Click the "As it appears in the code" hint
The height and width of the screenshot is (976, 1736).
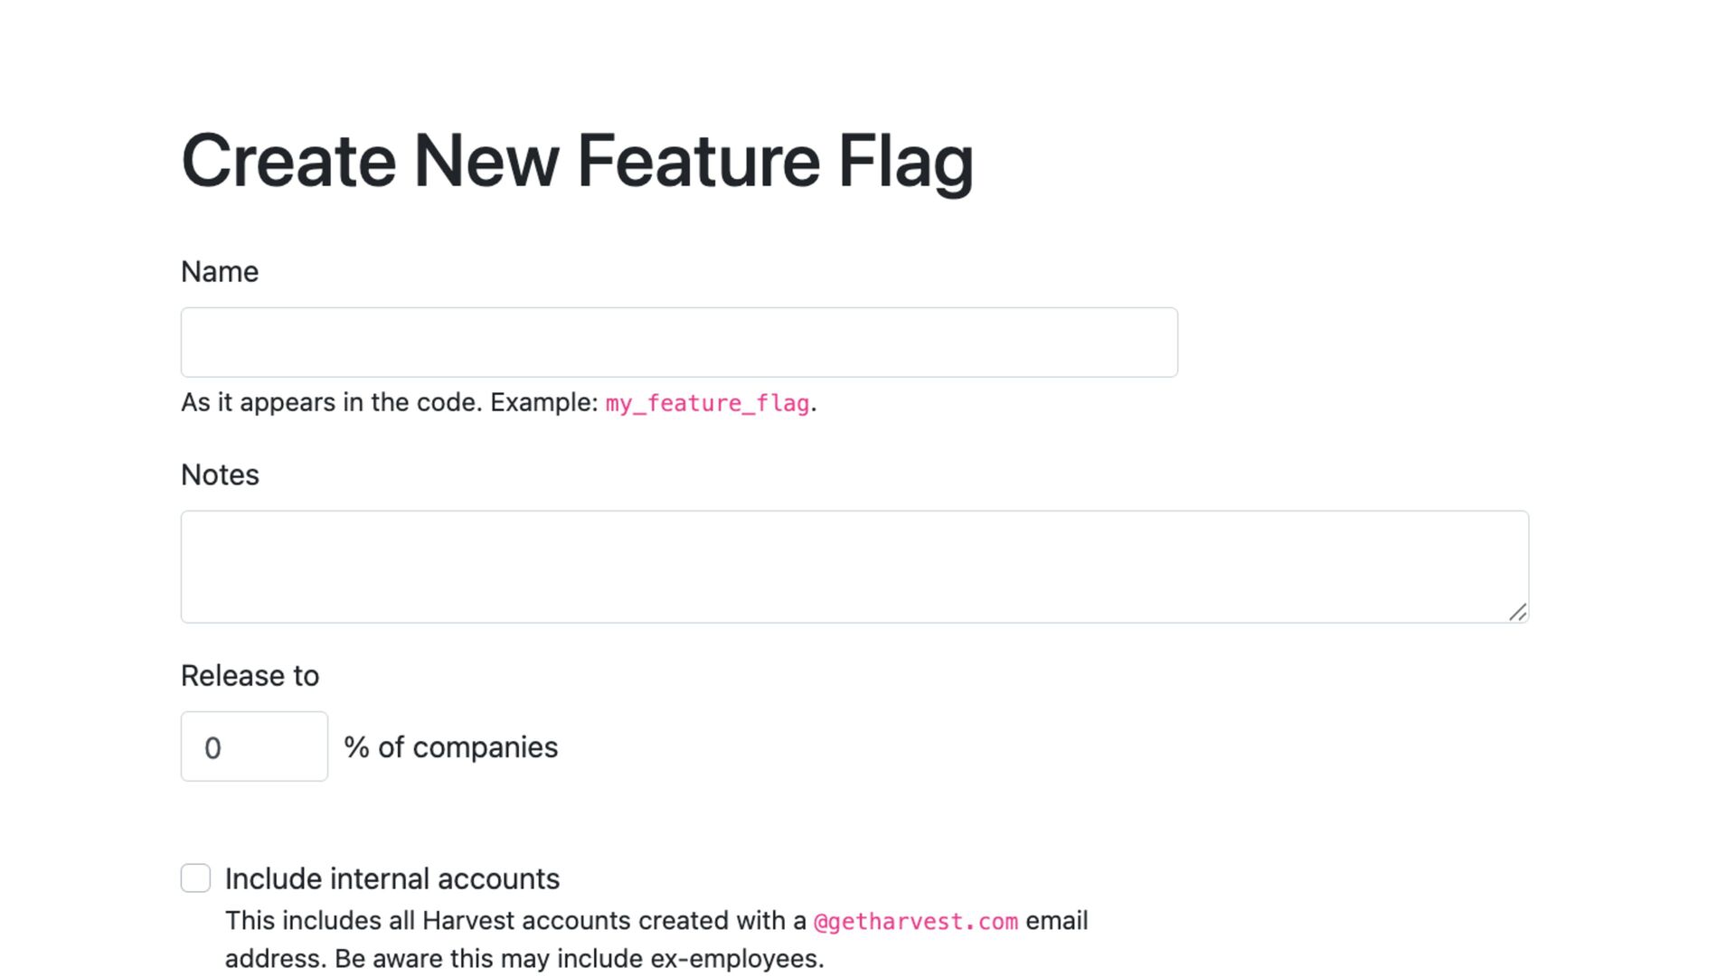click(331, 403)
